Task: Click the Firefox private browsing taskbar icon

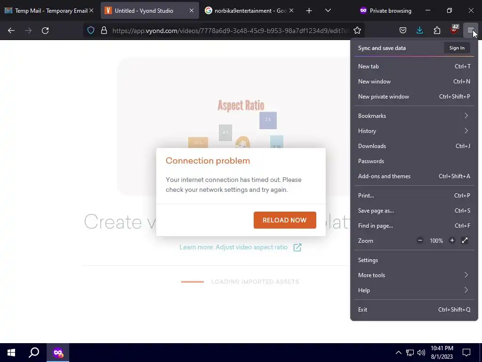Action: pos(58,353)
